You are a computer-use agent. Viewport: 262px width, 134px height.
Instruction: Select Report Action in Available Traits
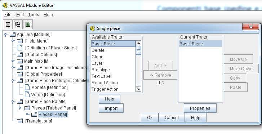[x=113, y=83]
